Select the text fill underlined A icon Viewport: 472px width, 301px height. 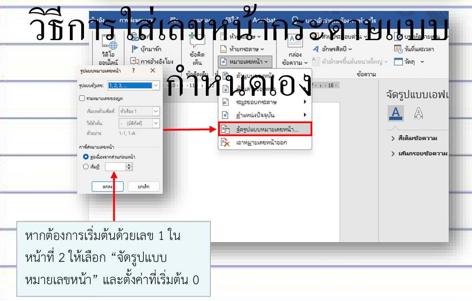tap(395, 113)
